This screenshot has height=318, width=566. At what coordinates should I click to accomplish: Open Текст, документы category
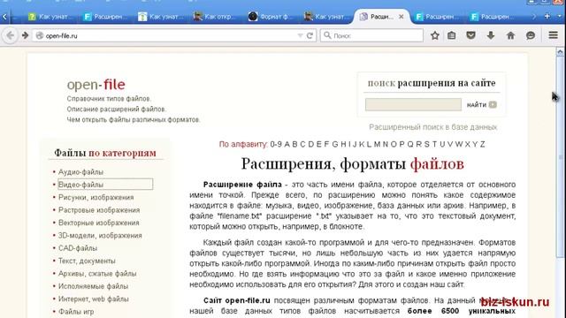click(87, 261)
